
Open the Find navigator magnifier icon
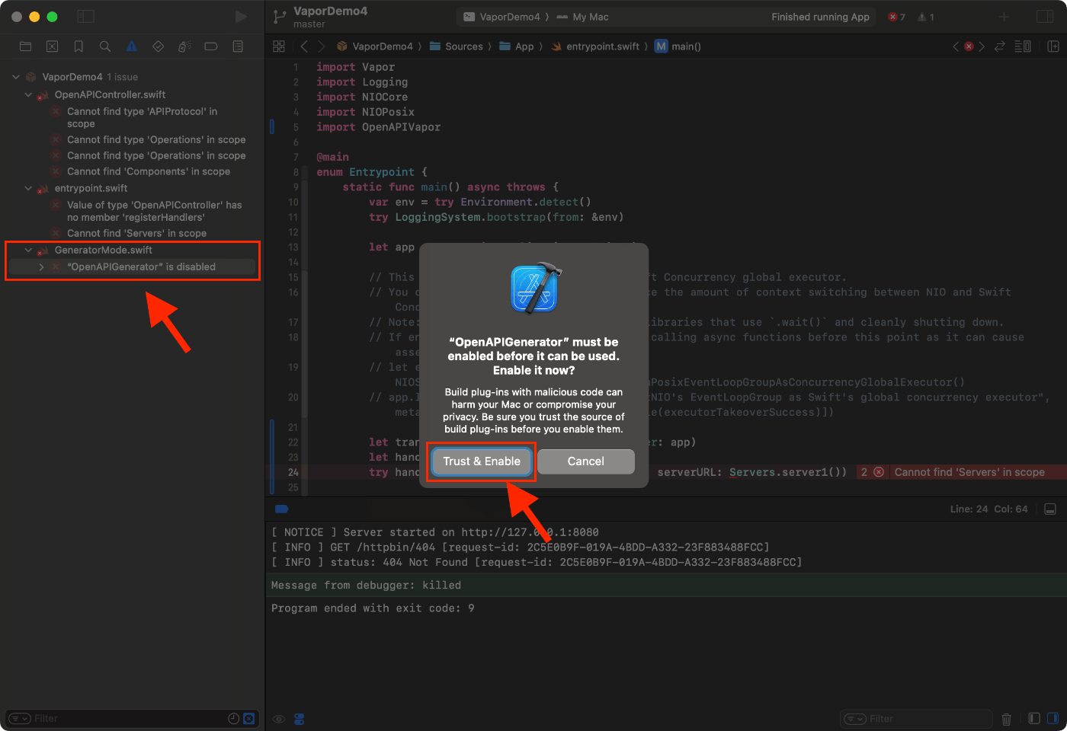105,46
